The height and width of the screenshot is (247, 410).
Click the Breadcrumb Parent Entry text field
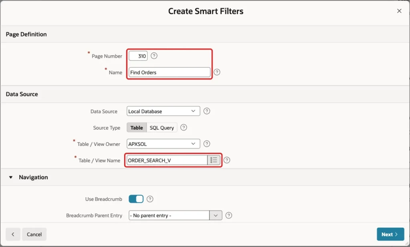pos(169,215)
